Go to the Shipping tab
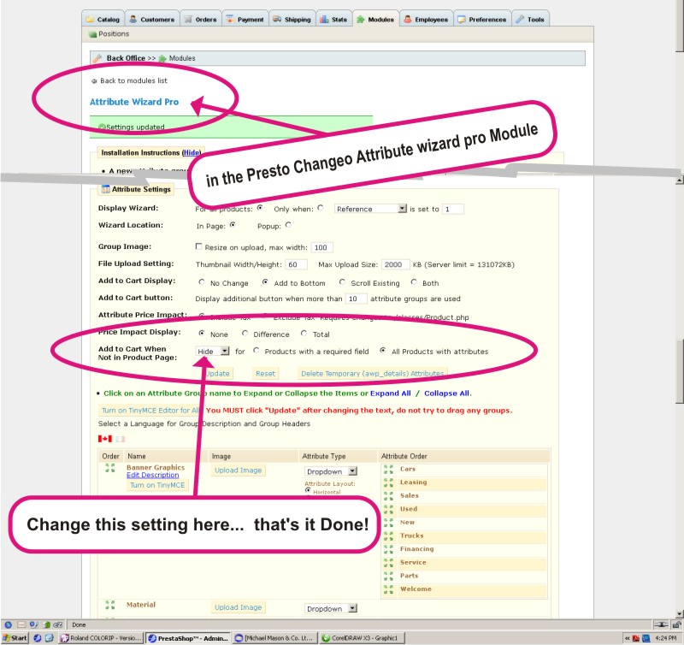This screenshot has width=684, height=645. click(292, 19)
